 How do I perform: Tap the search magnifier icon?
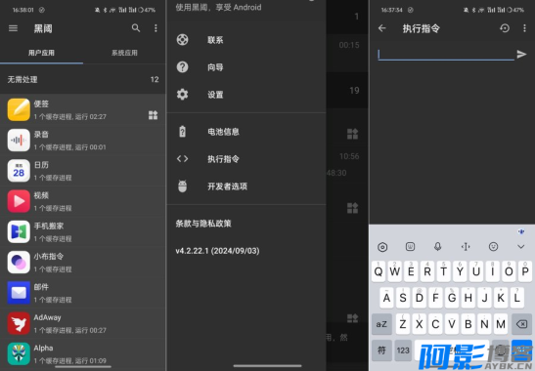[x=136, y=28]
